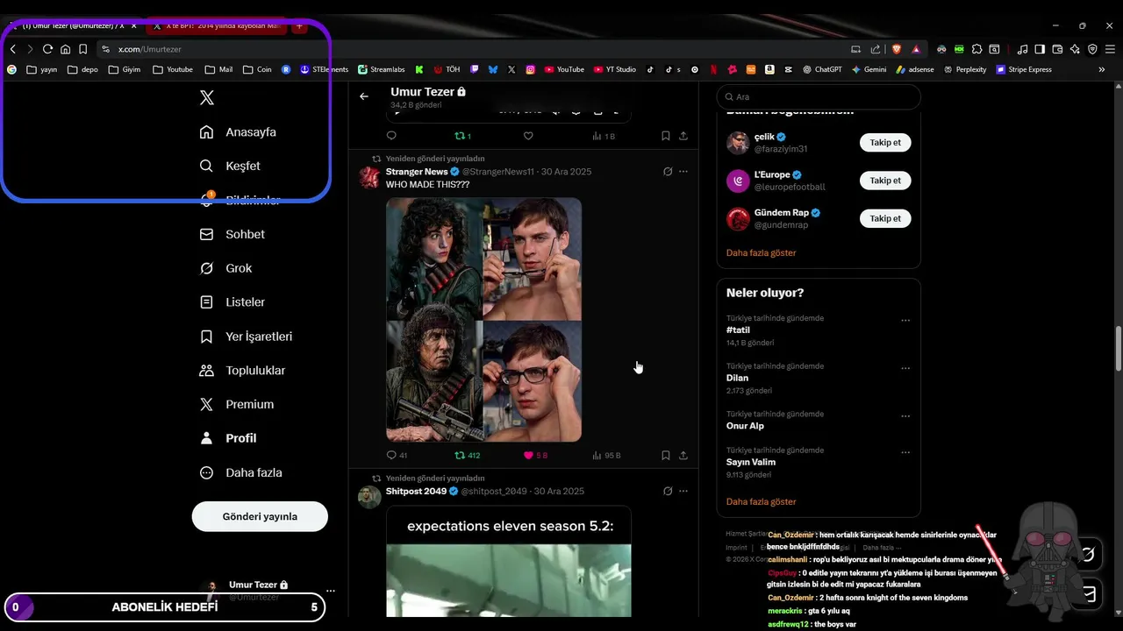Follow çelik with the Takip et button
Image resolution: width=1123 pixels, height=631 pixels.
pos(885,143)
